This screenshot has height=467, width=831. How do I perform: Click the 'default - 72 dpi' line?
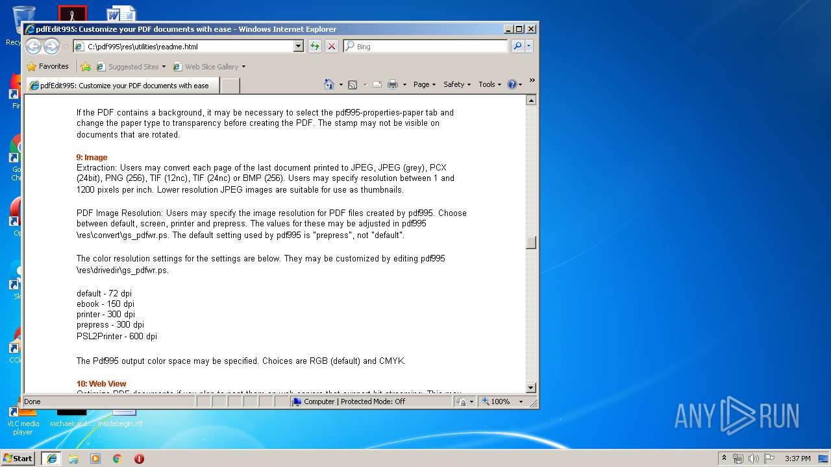pos(104,293)
